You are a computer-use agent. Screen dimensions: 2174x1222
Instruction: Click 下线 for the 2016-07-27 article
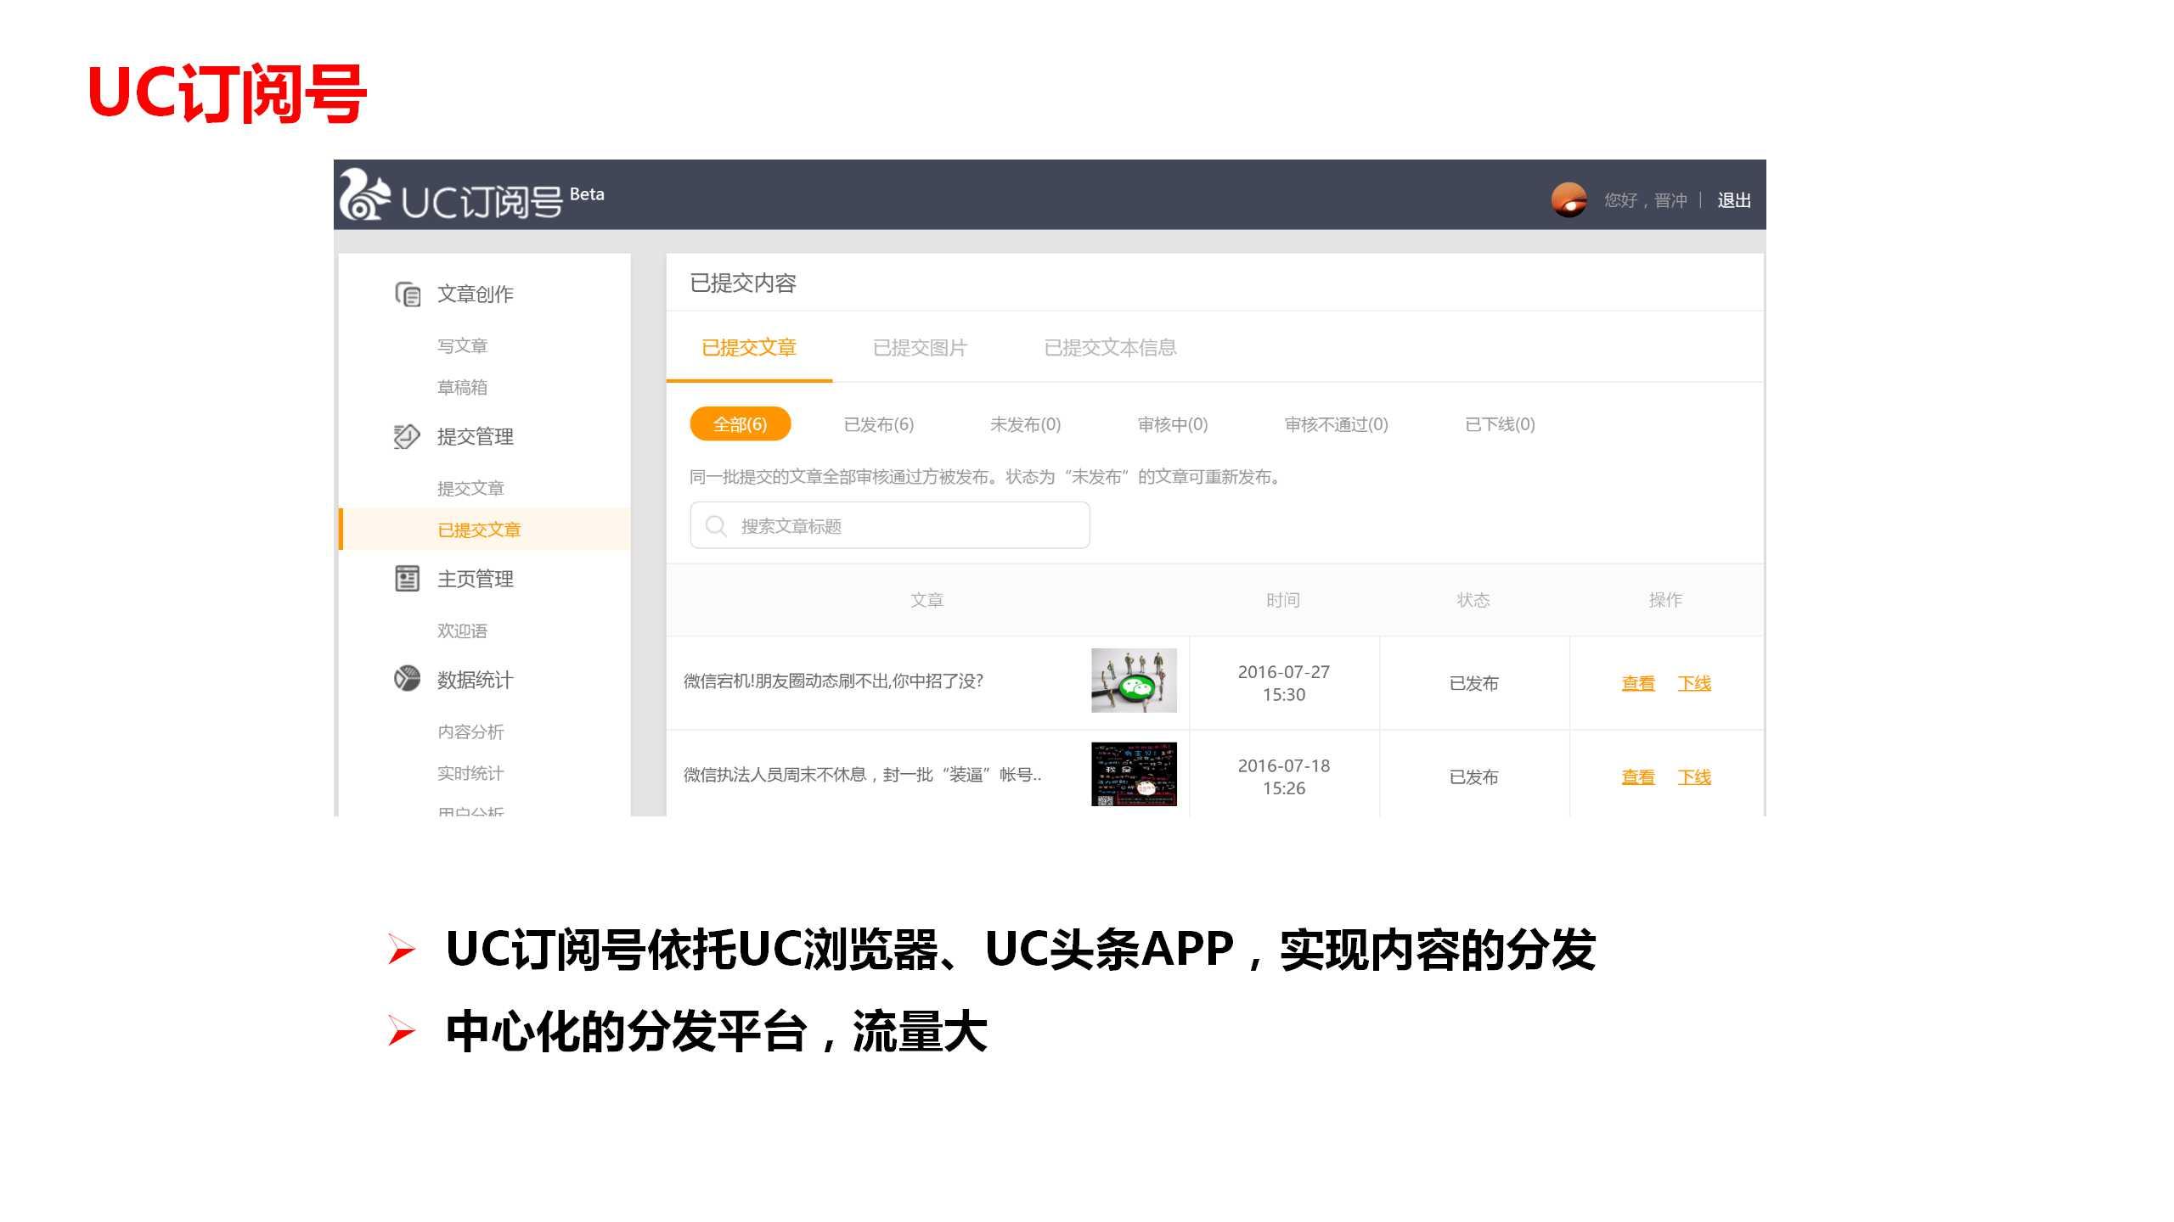click(x=1694, y=683)
